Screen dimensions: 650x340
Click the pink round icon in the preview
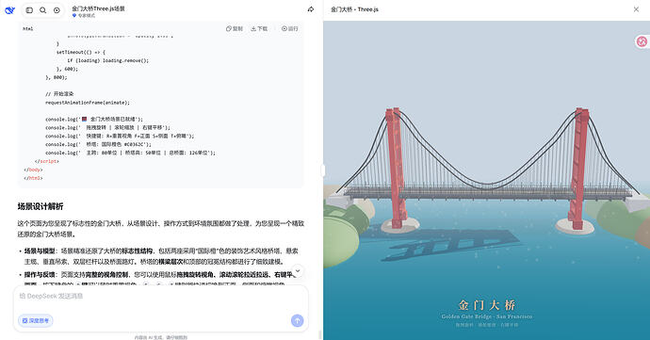tap(642, 41)
